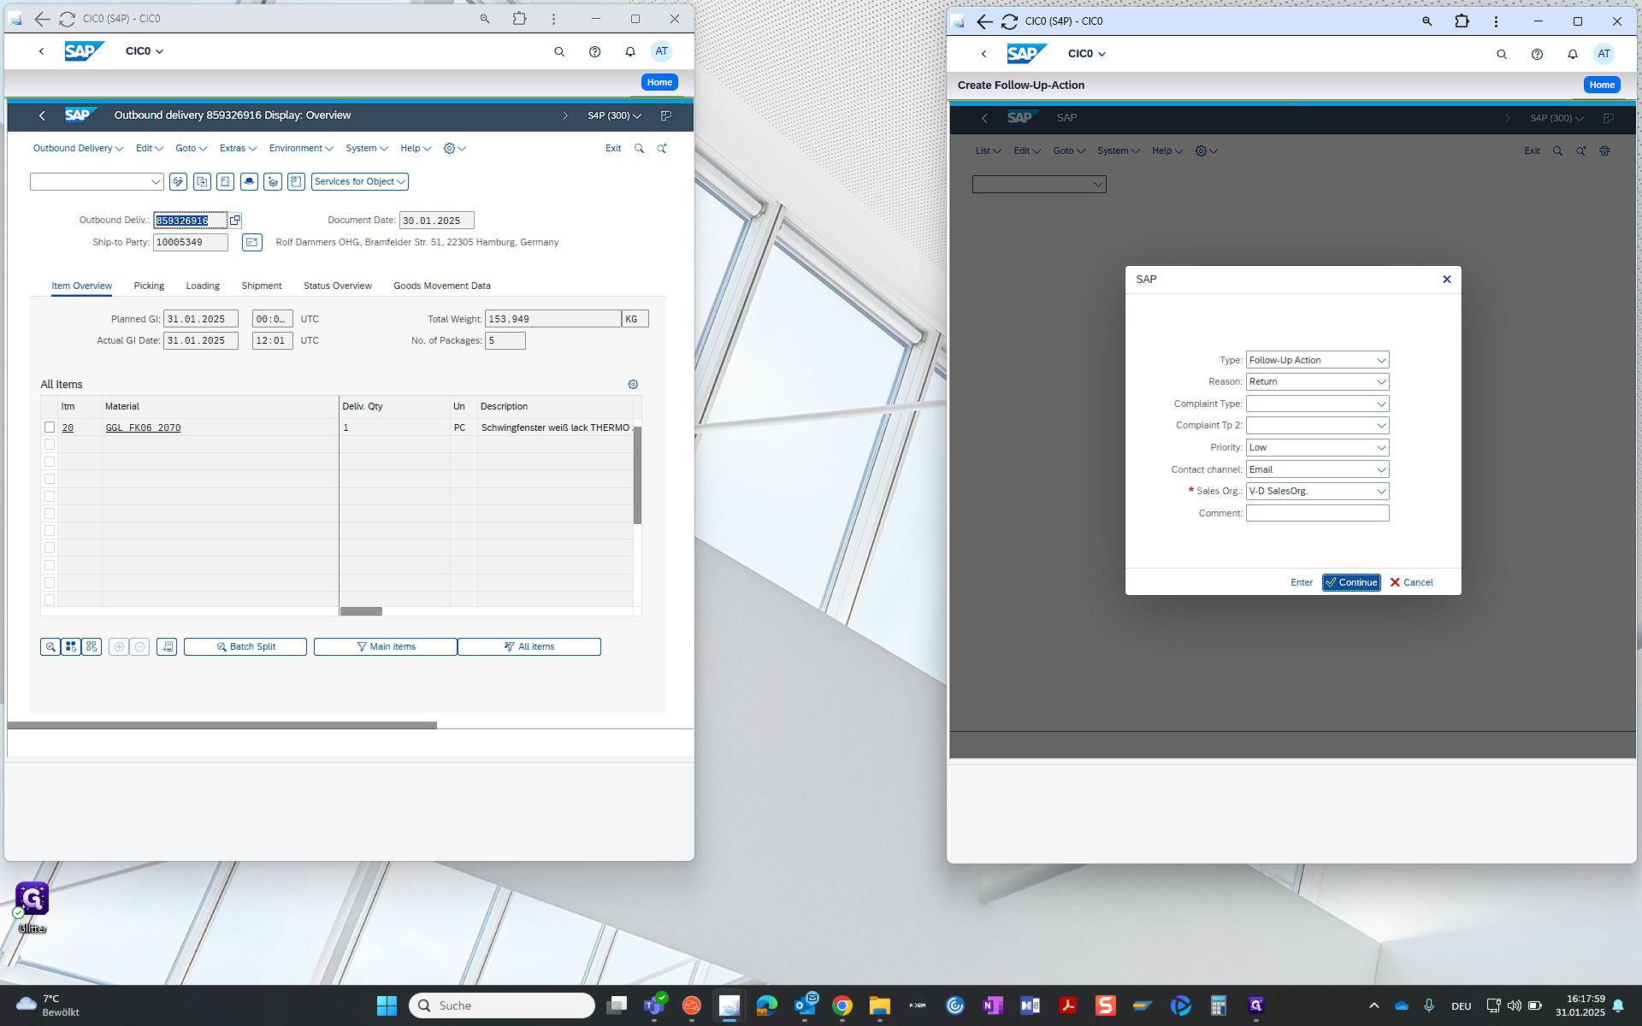The width and height of the screenshot is (1642, 1026).
Task: Click Display/Change toggle pencil icon
Action: click(x=178, y=182)
